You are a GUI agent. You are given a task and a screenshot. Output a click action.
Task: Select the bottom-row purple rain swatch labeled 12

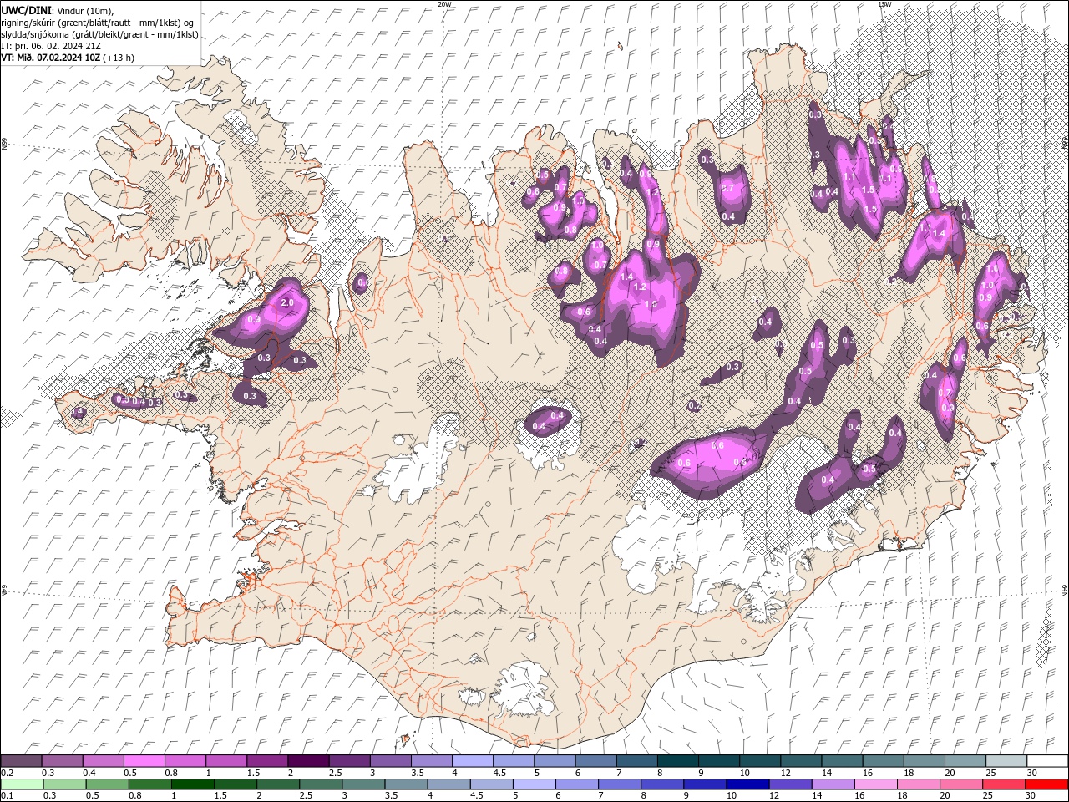coord(790,784)
